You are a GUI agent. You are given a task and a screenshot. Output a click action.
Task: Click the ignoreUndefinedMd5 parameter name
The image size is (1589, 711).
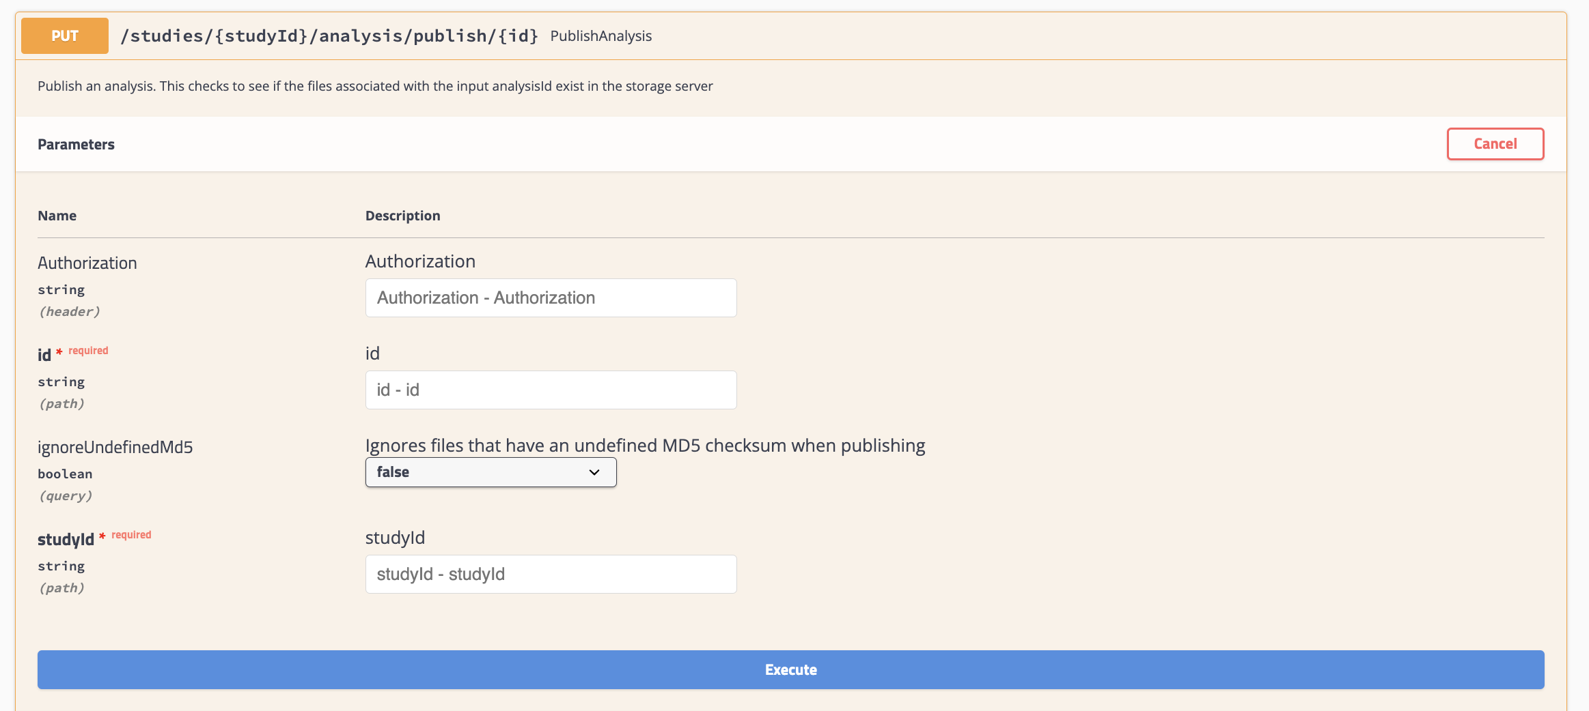[x=115, y=448]
